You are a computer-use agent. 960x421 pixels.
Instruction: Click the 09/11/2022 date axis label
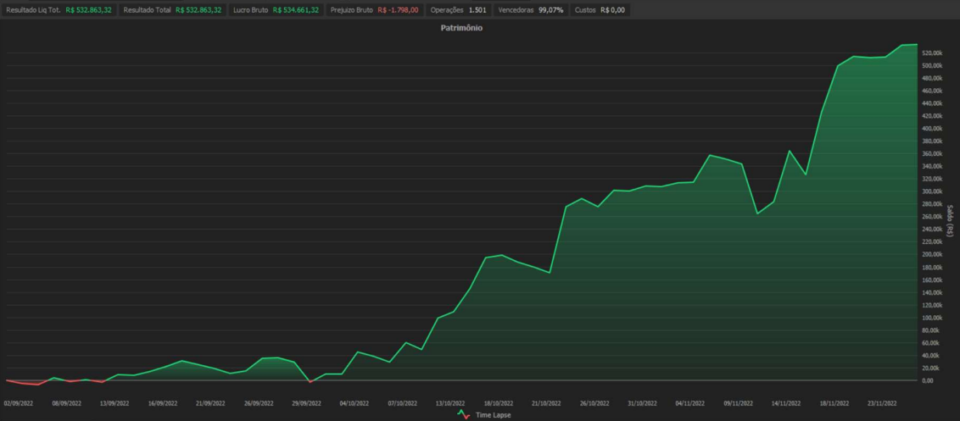point(738,404)
